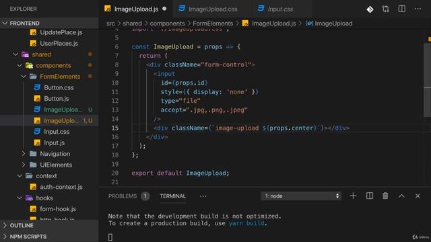Select the TERMINAL panel tab
Screen dimensions: 431x242
pyautogui.click(x=173, y=196)
